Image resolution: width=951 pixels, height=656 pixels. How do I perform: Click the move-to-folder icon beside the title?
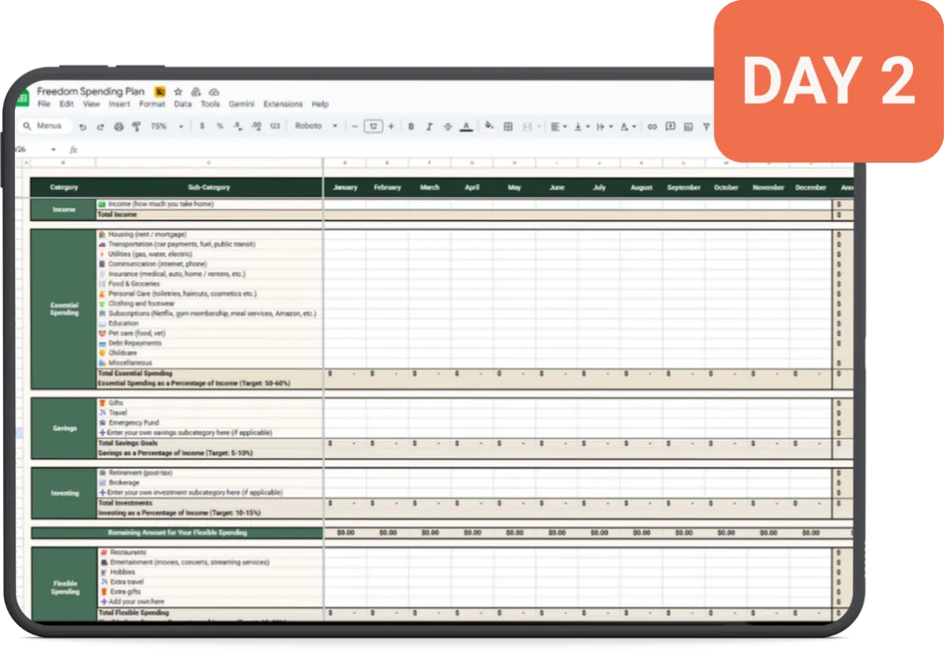tap(196, 92)
